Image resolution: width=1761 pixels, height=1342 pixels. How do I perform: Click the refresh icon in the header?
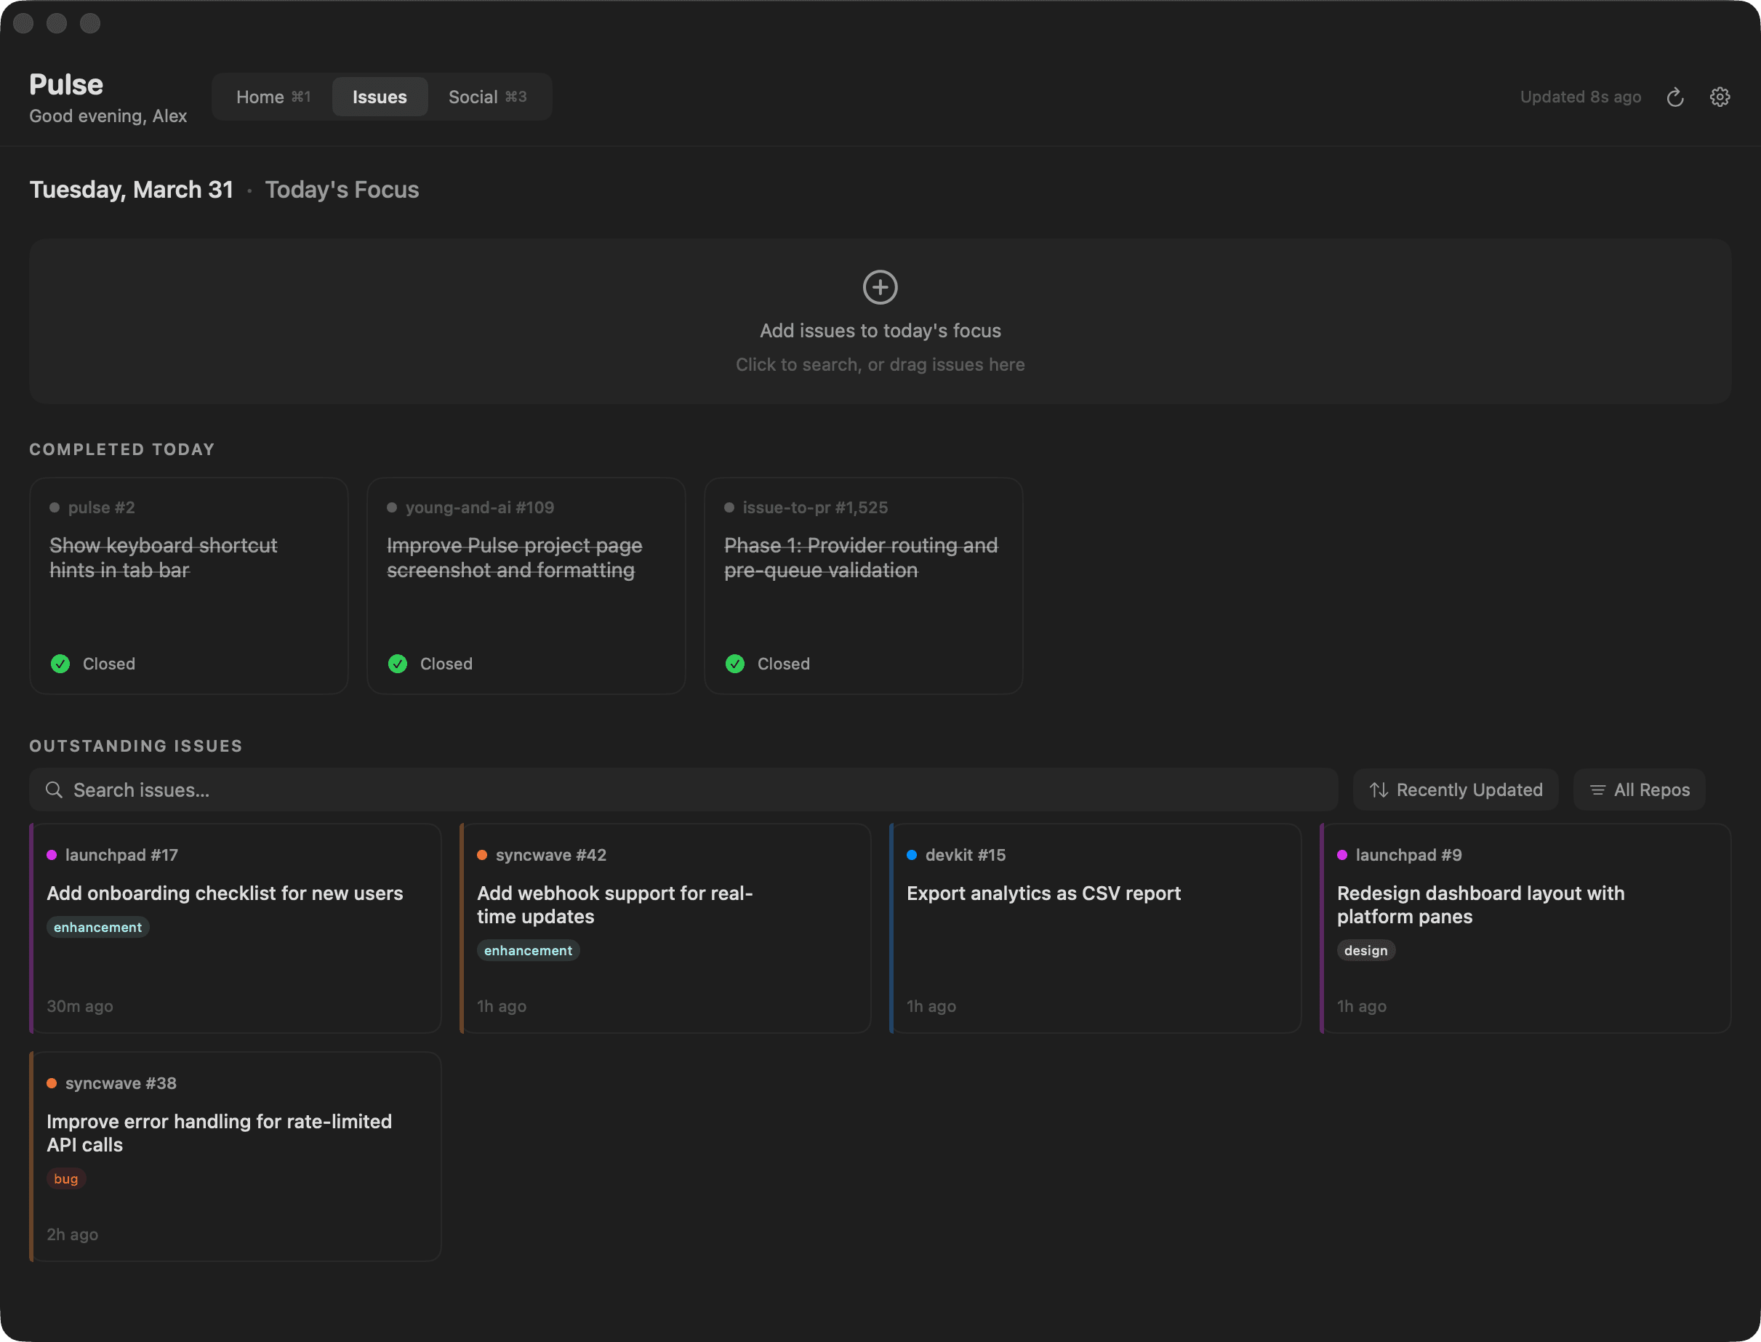click(x=1674, y=97)
